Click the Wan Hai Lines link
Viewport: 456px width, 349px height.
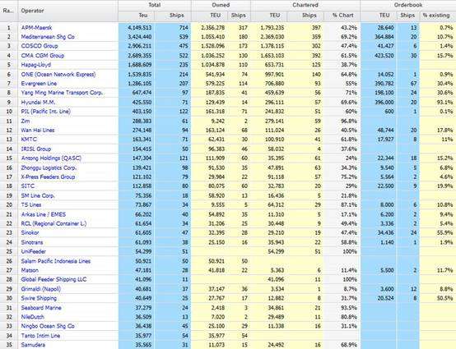coord(38,131)
